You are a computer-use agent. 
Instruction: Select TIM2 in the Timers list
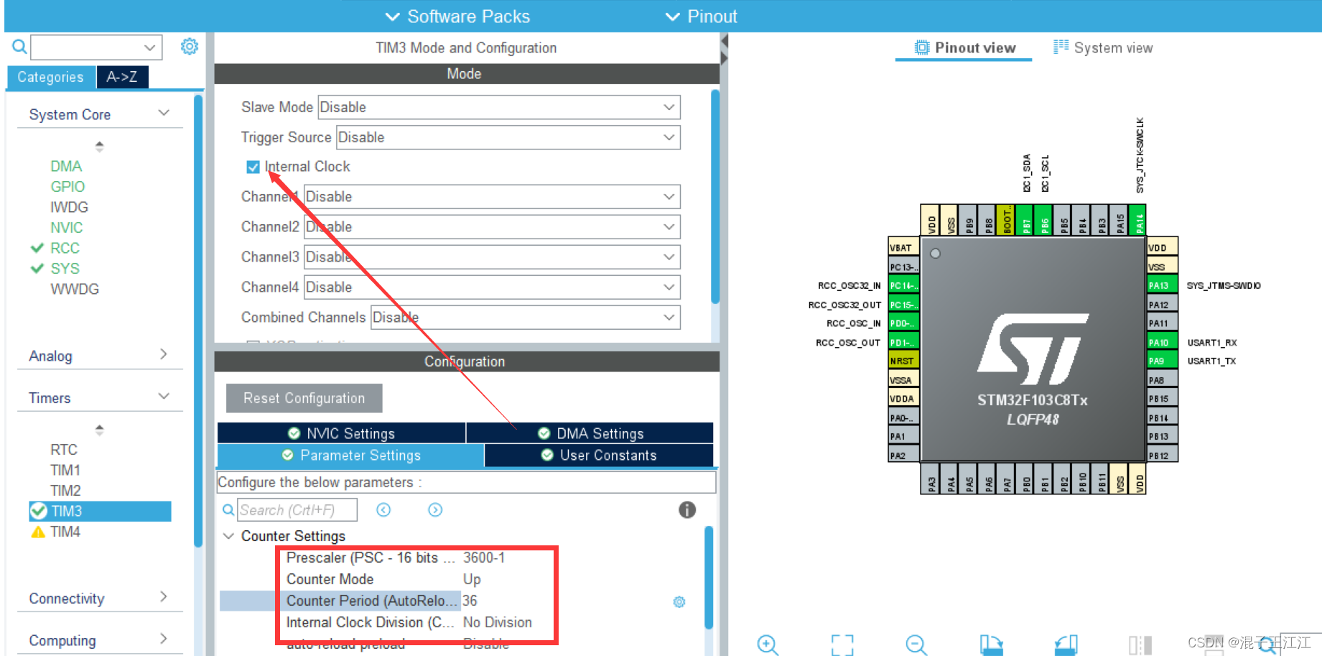click(65, 490)
